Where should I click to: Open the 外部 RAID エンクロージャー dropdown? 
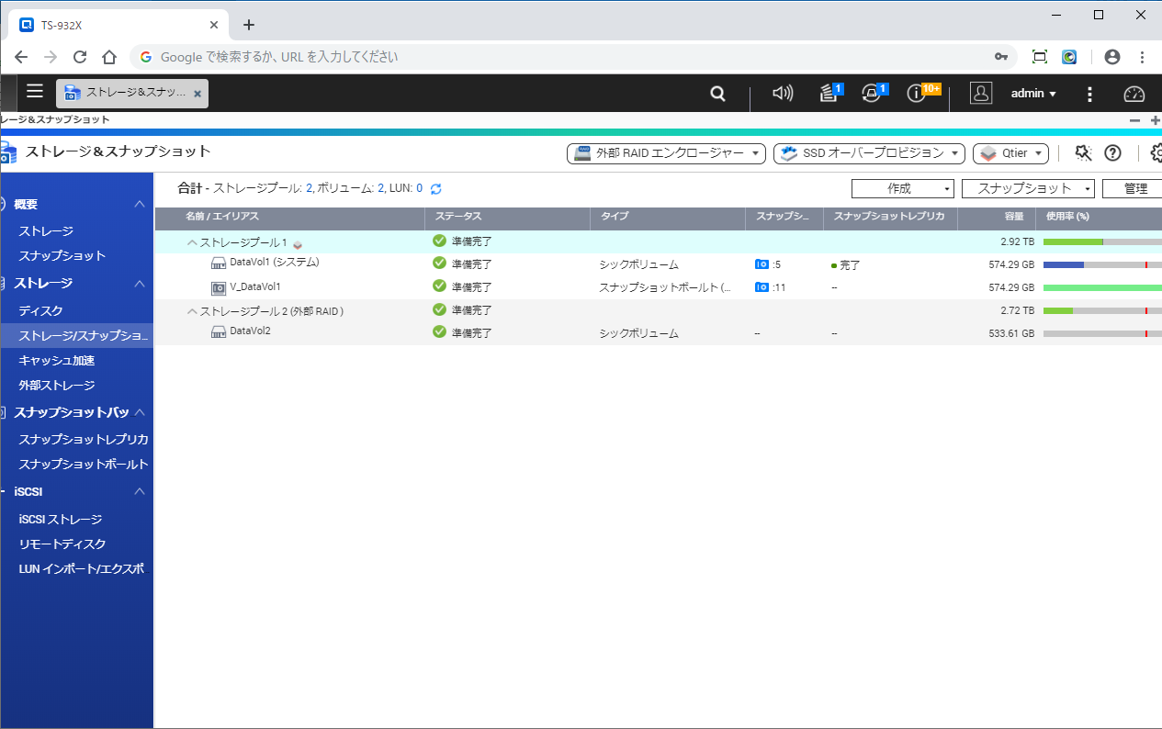666,153
